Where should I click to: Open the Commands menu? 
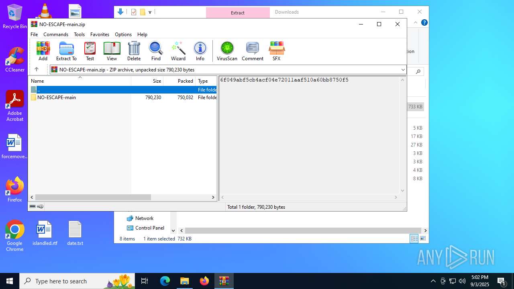click(x=56, y=35)
